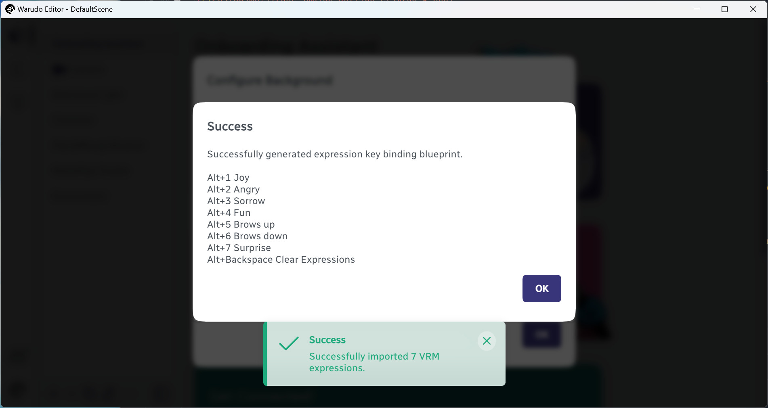
Task: Click the Alt+4 Fun binding line
Action: (229, 213)
